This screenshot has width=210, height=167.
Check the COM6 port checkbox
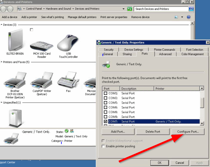pos(106,107)
